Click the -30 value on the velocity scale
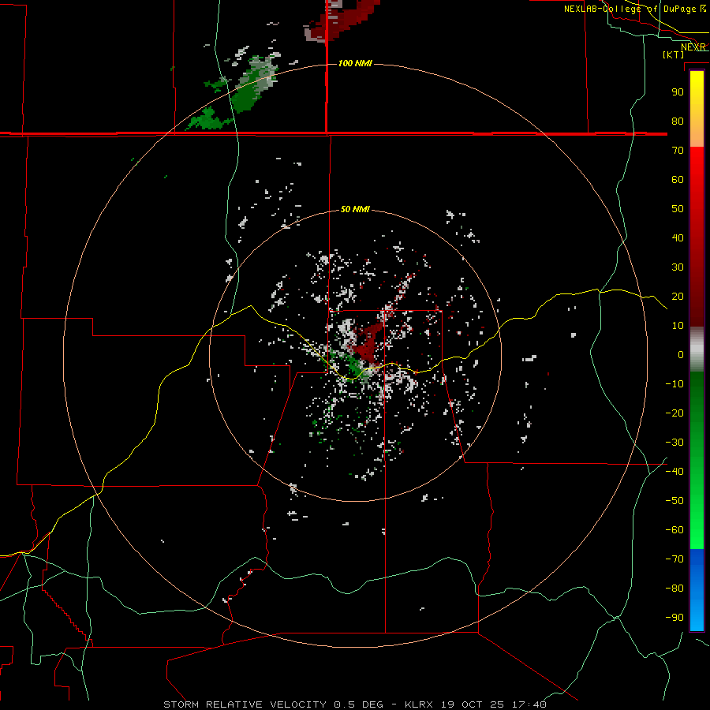710x710 pixels. point(674,443)
